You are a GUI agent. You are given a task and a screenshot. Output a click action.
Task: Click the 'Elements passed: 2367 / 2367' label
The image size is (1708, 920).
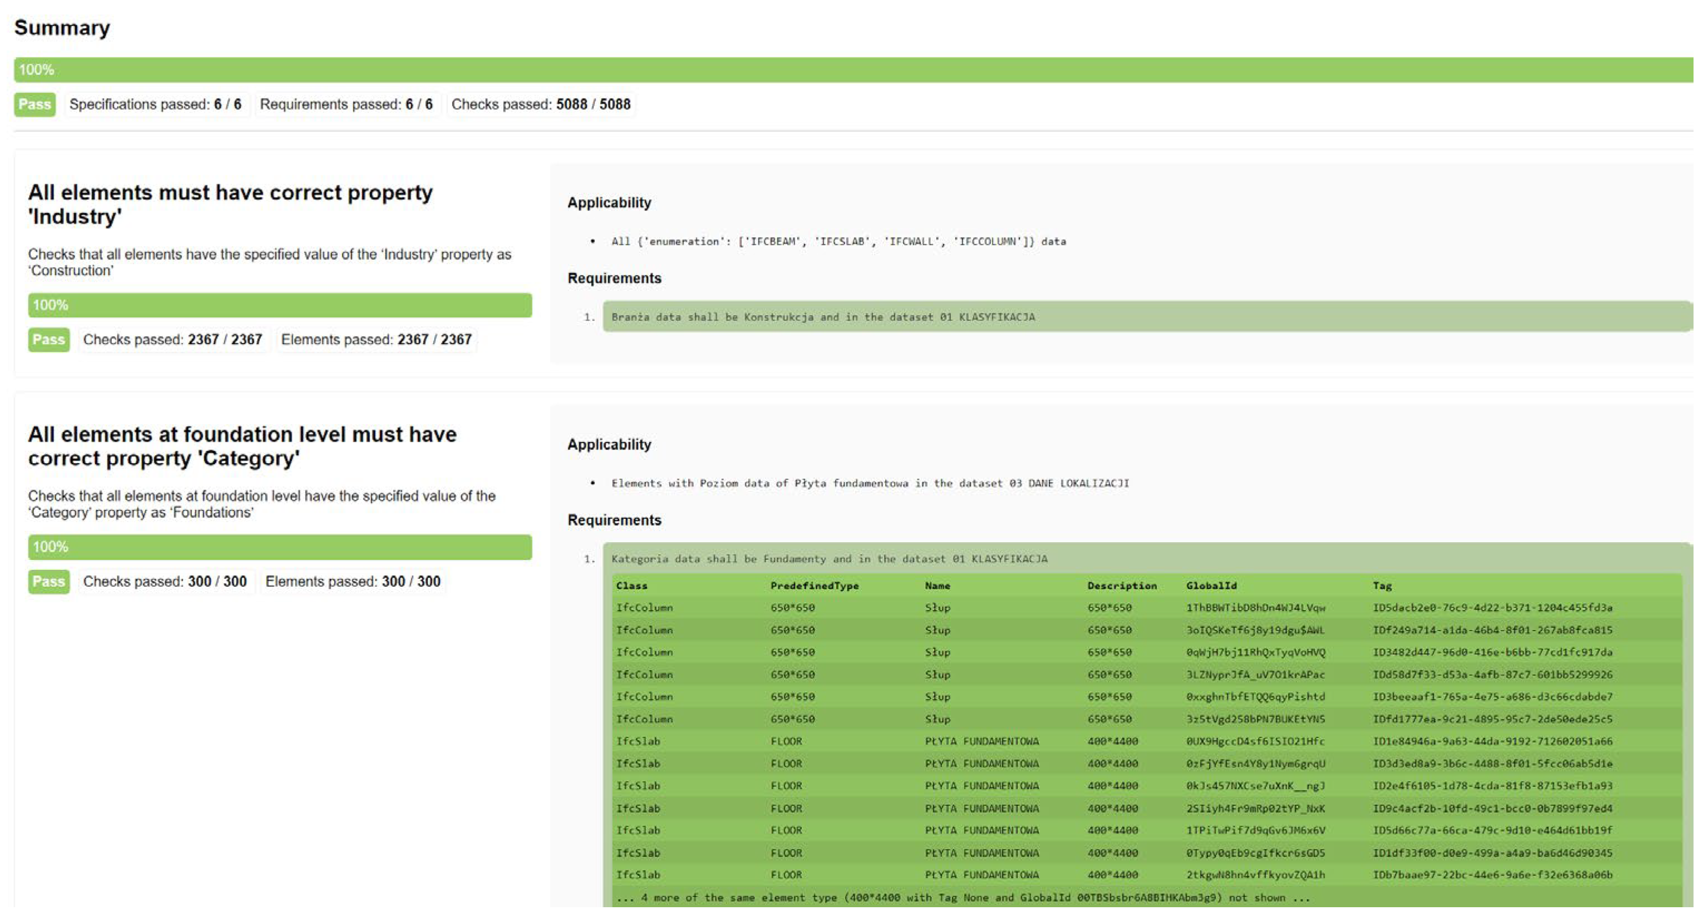(376, 340)
